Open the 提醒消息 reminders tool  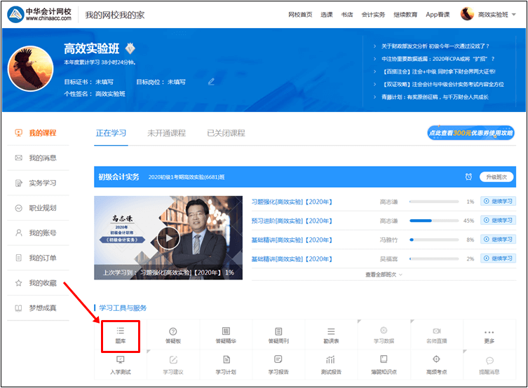click(489, 365)
